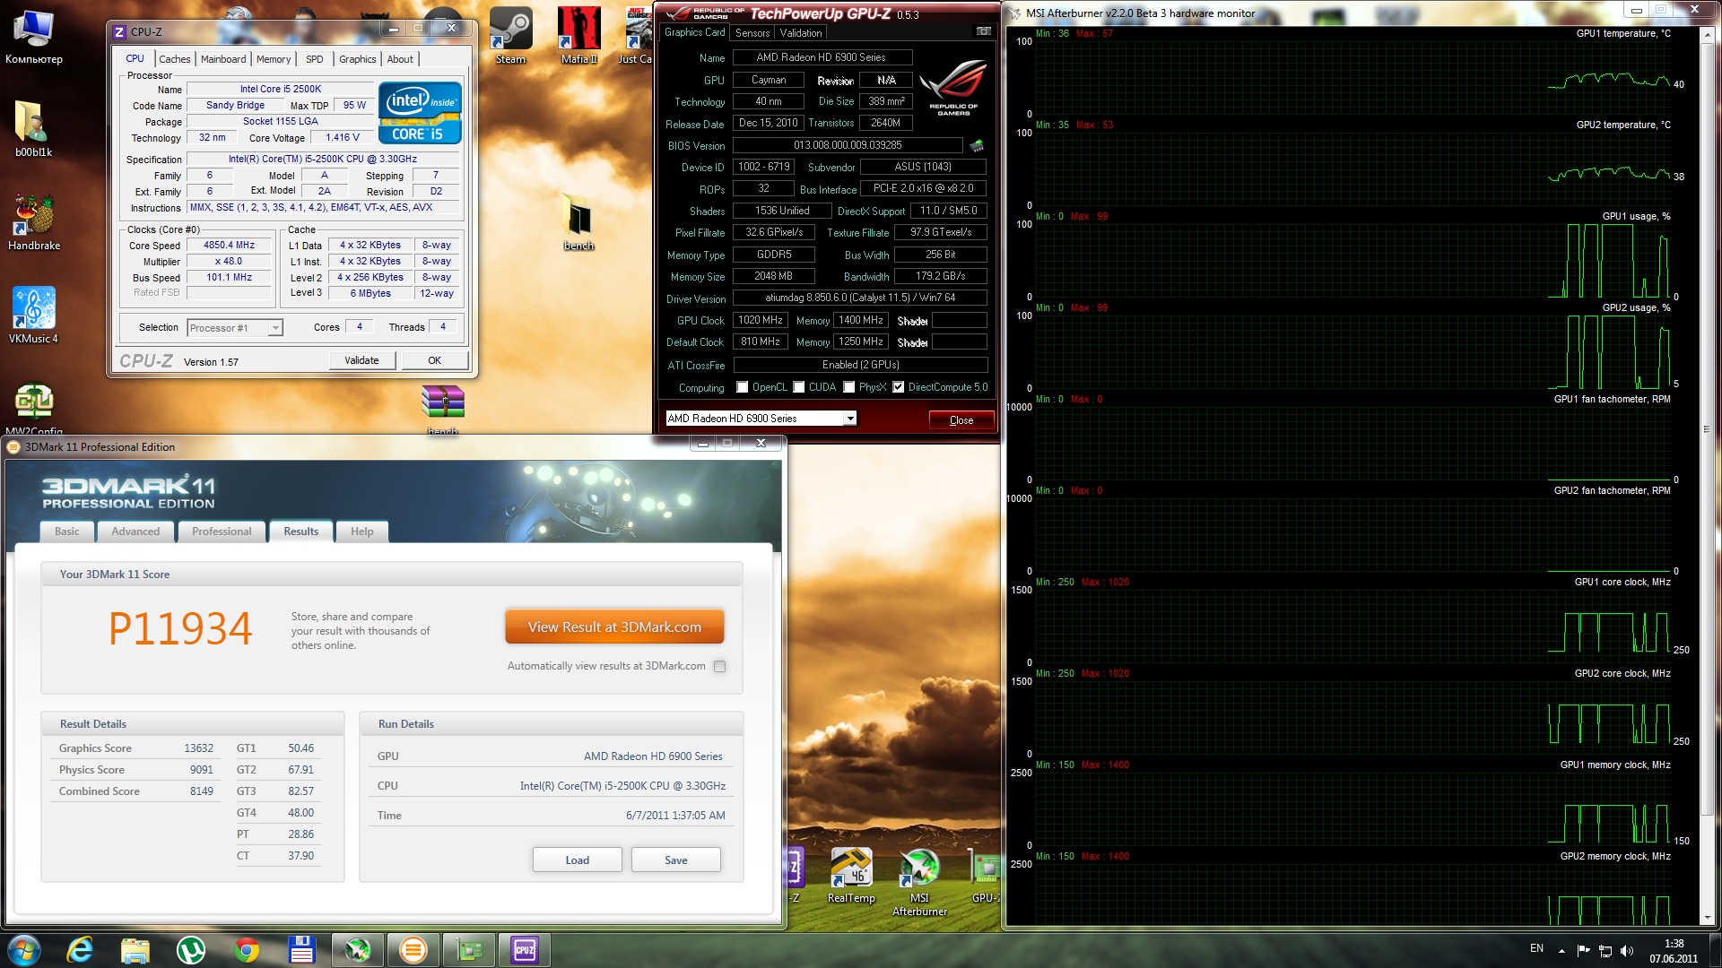Open Google Chrome from the taskbar
Screen dimensions: 1722x968
pos(247,949)
